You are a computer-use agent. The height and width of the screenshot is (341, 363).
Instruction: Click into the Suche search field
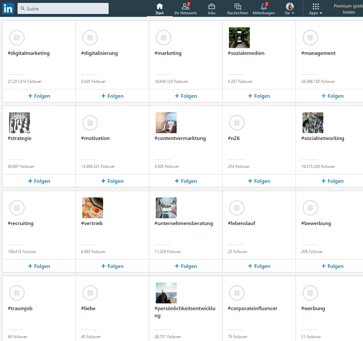coord(63,9)
